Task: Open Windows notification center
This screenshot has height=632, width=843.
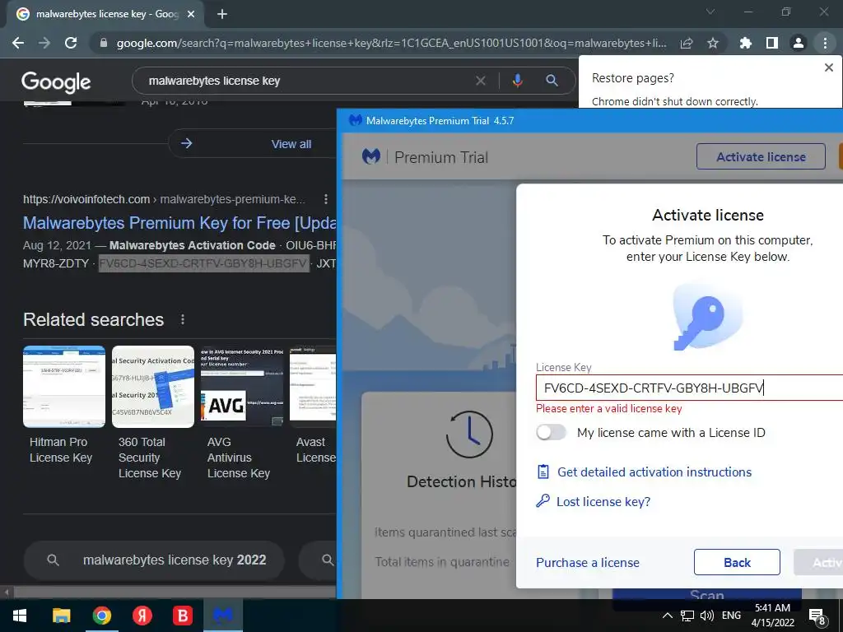Action: point(817,616)
